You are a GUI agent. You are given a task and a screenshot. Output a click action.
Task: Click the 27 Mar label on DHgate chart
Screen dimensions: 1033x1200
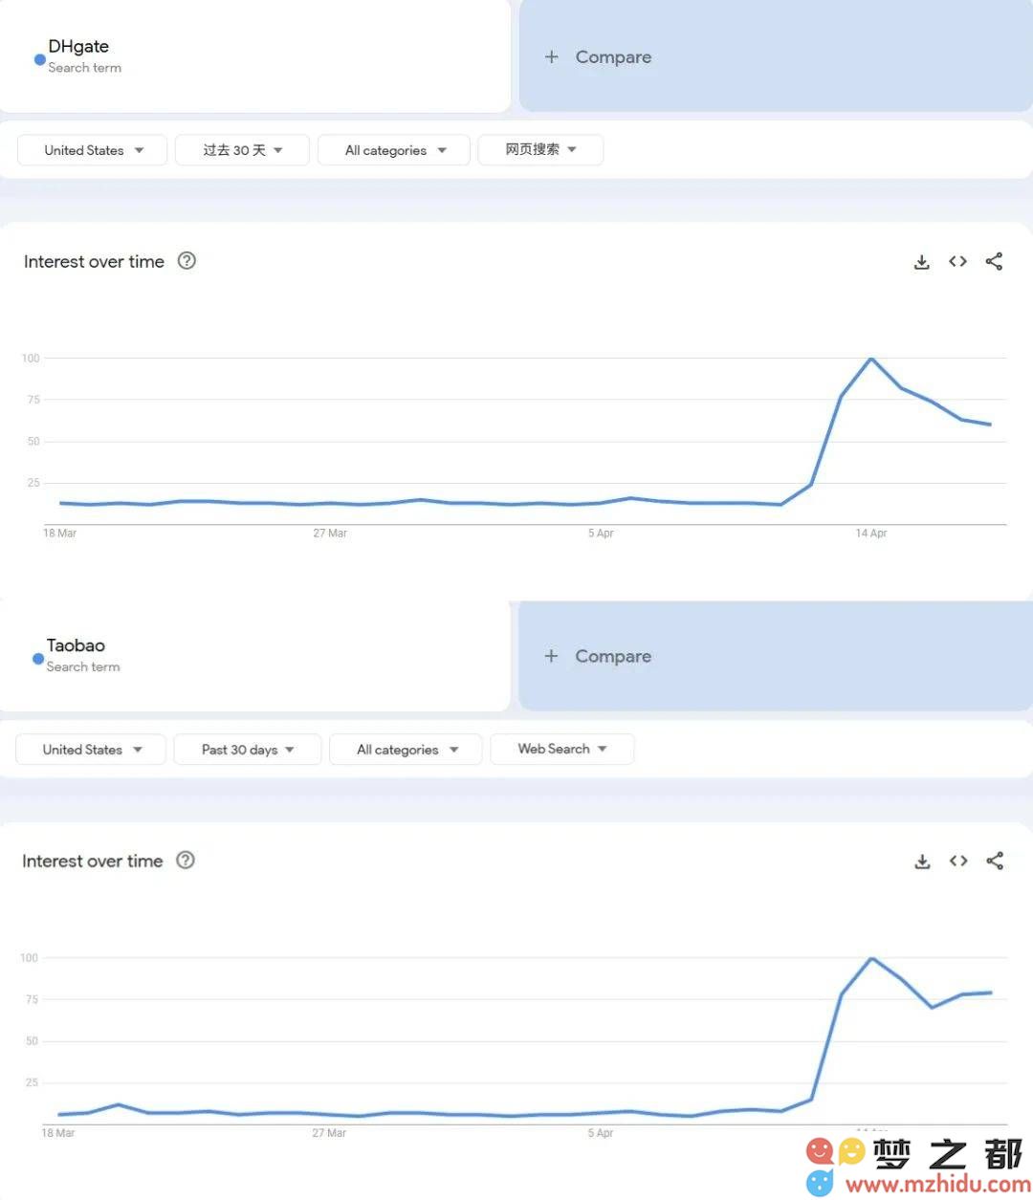[x=330, y=534]
